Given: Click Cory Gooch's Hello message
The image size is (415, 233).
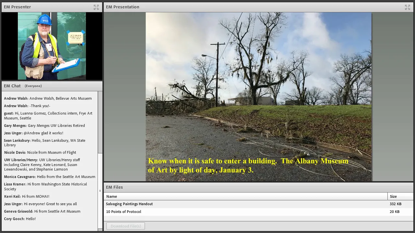Looking at the screenshot, I should coord(20,219).
